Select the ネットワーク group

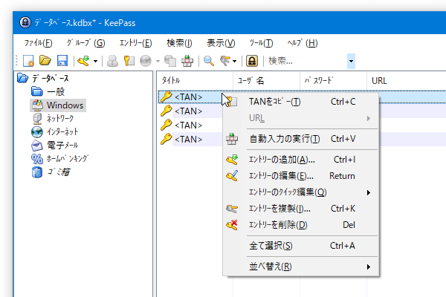60,119
